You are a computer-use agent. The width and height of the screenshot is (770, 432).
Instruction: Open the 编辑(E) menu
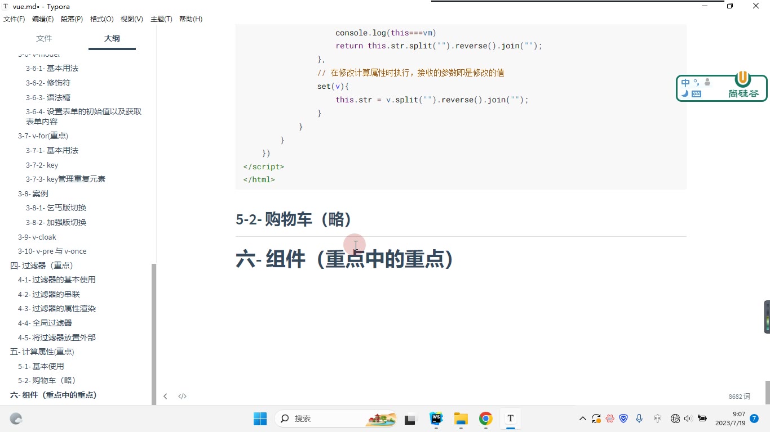click(43, 19)
